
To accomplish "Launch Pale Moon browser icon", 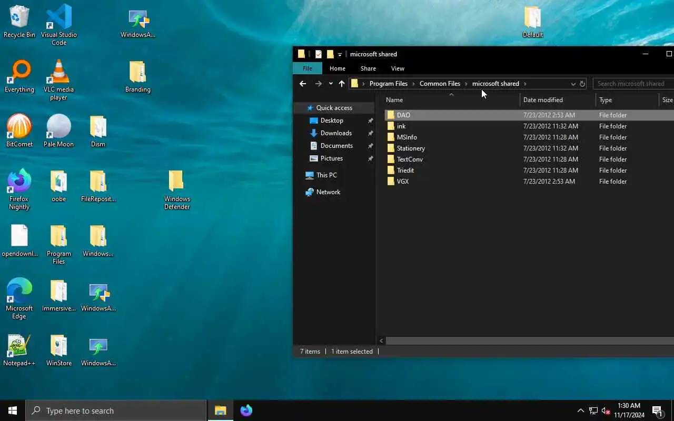I will coord(59,131).
